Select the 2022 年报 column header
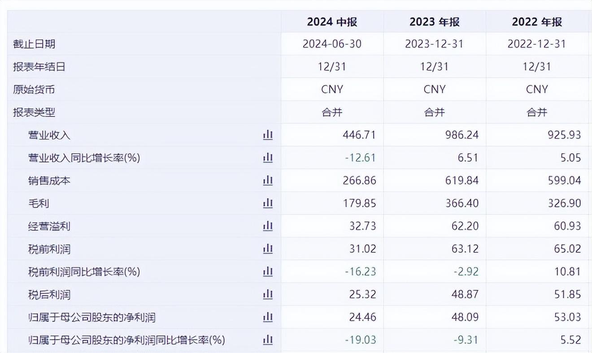The width and height of the screenshot is (592, 353). [537, 22]
